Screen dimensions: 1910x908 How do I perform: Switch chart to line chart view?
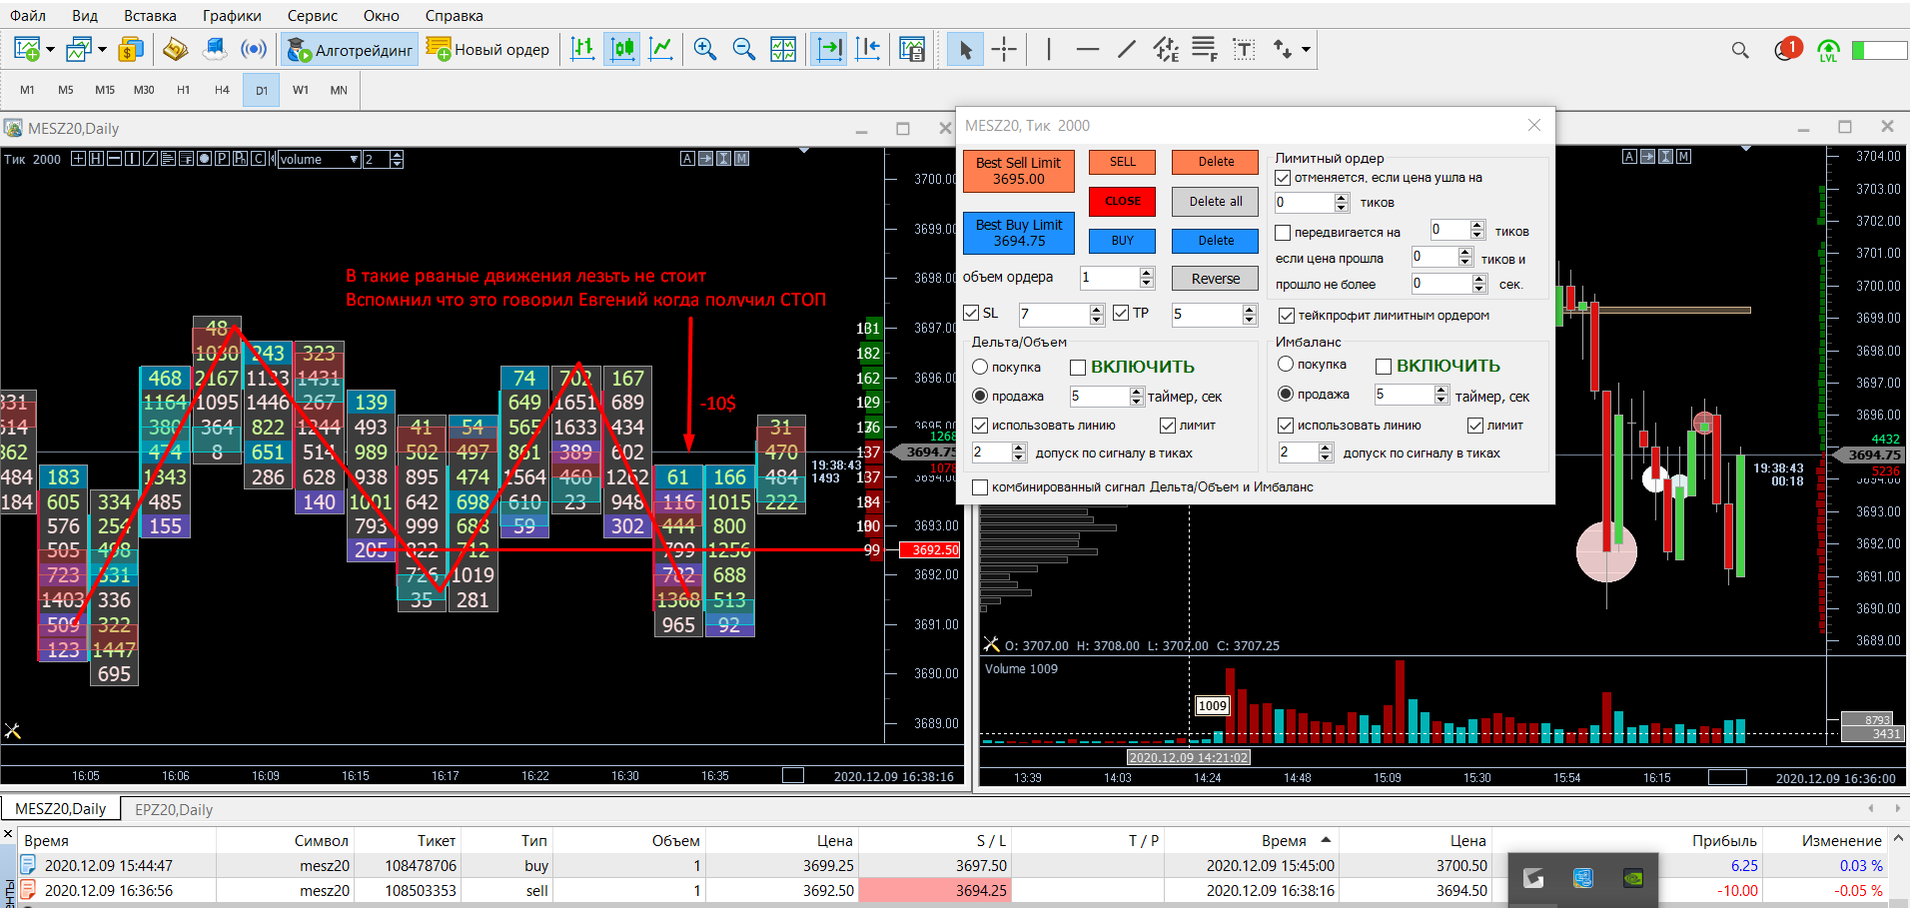pyautogui.click(x=660, y=49)
